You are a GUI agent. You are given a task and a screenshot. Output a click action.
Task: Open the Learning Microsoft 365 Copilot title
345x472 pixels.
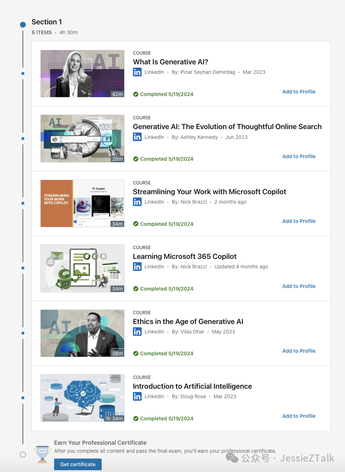[x=184, y=256]
